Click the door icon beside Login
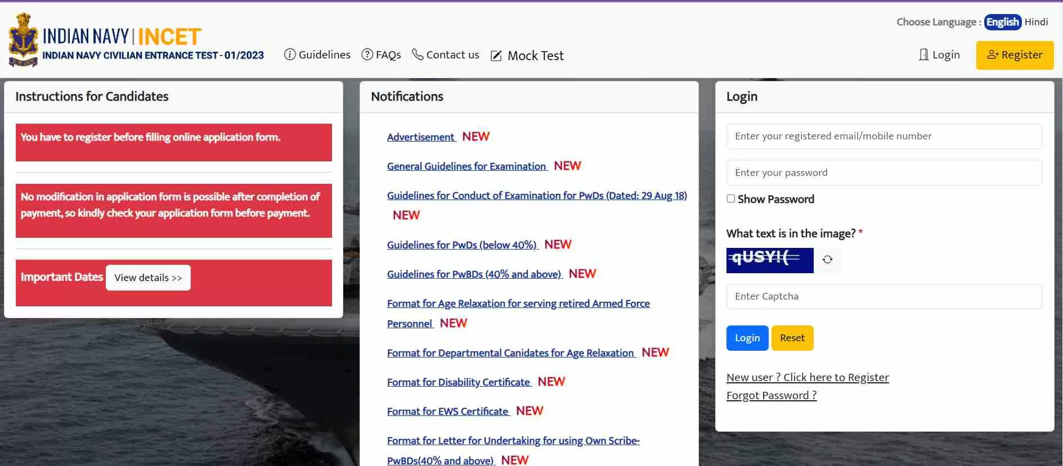Viewport: 1063px width, 466px height. (923, 55)
